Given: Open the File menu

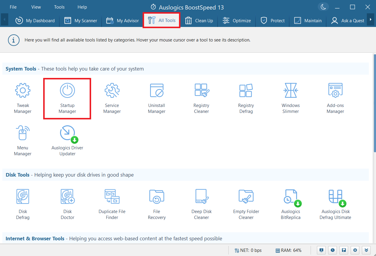Looking at the screenshot, I should click(13, 7).
